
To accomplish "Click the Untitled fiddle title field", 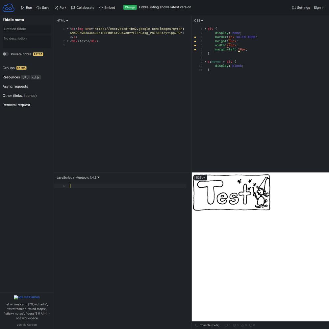I will (27, 29).
